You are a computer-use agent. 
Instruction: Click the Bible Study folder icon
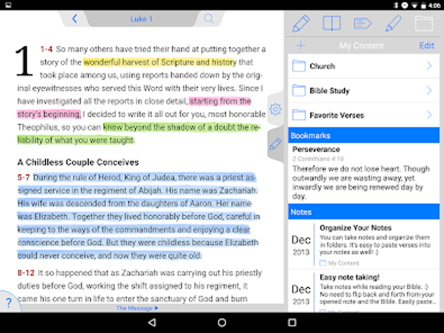coord(299,91)
